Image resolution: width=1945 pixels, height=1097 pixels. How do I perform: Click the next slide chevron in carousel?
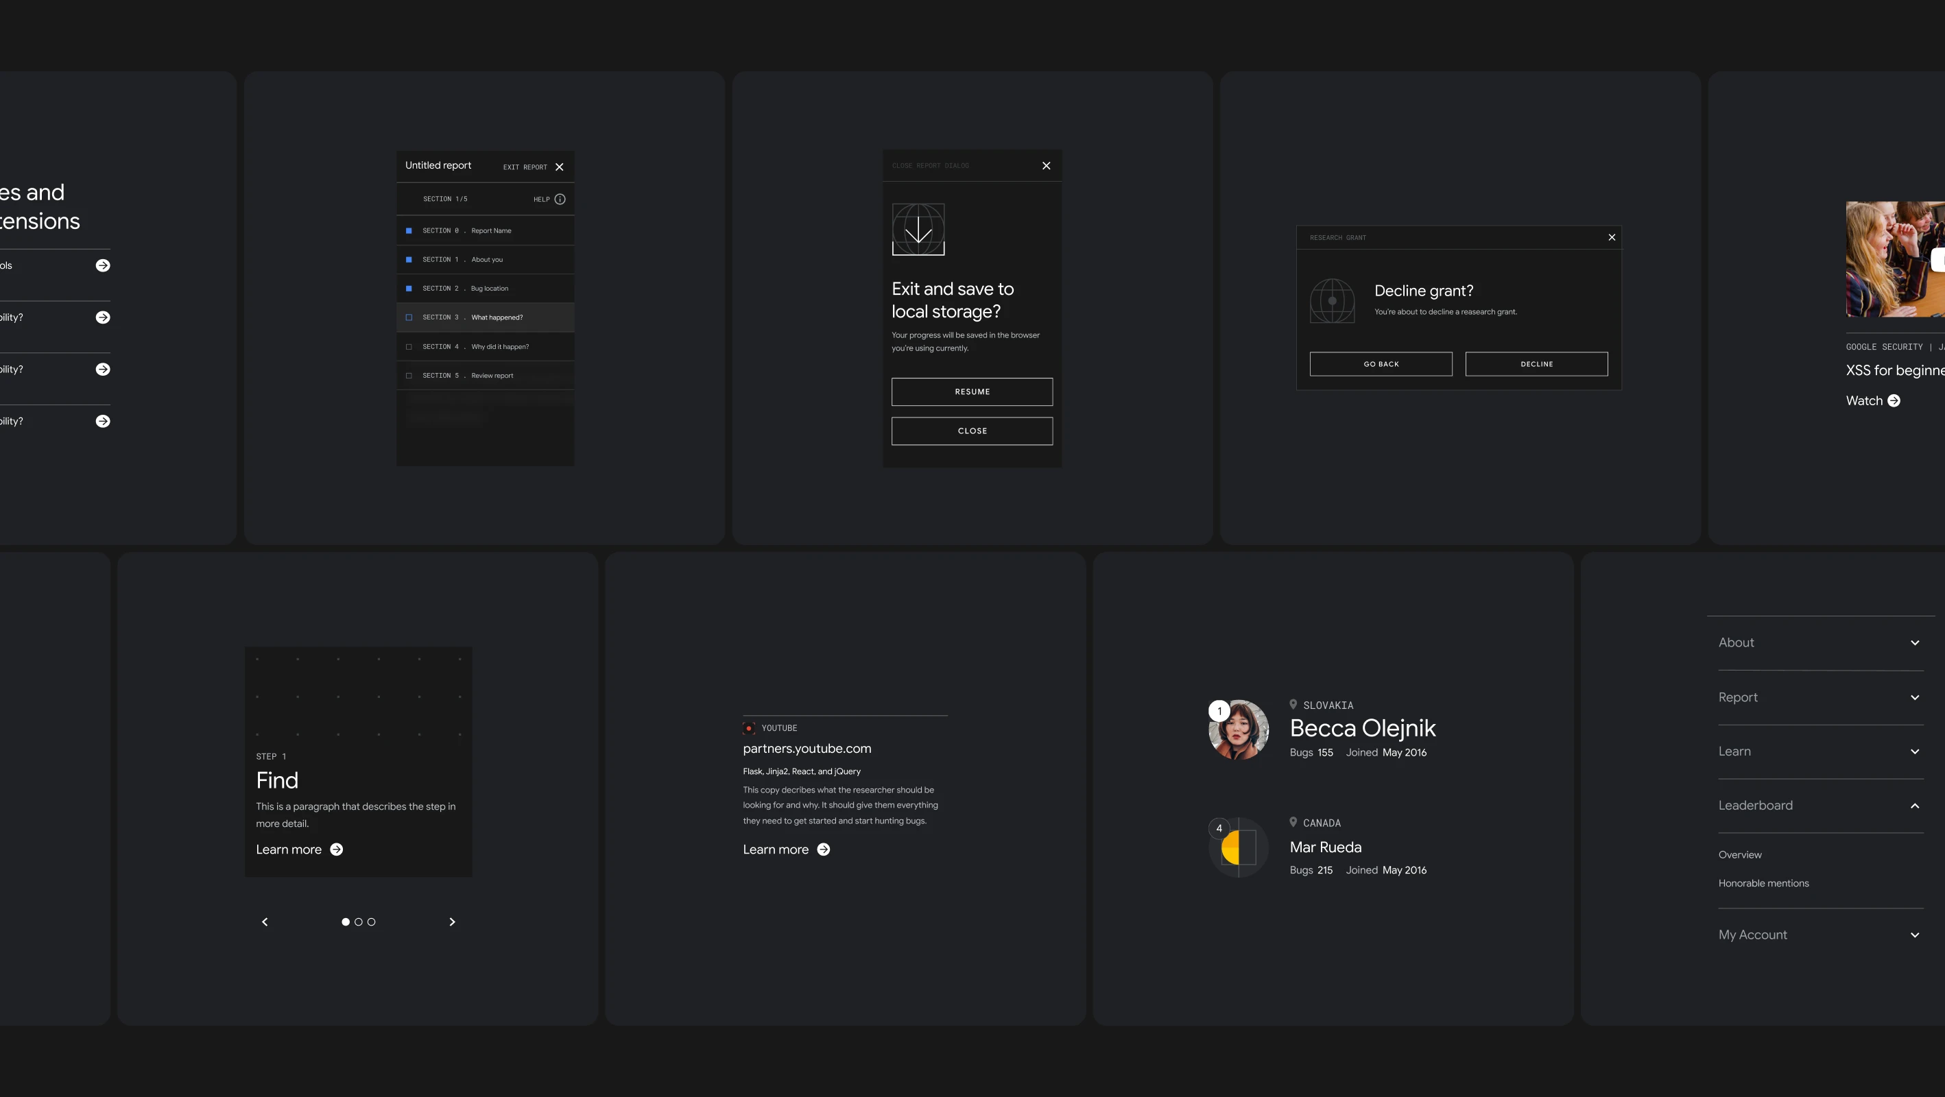pos(452,922)
